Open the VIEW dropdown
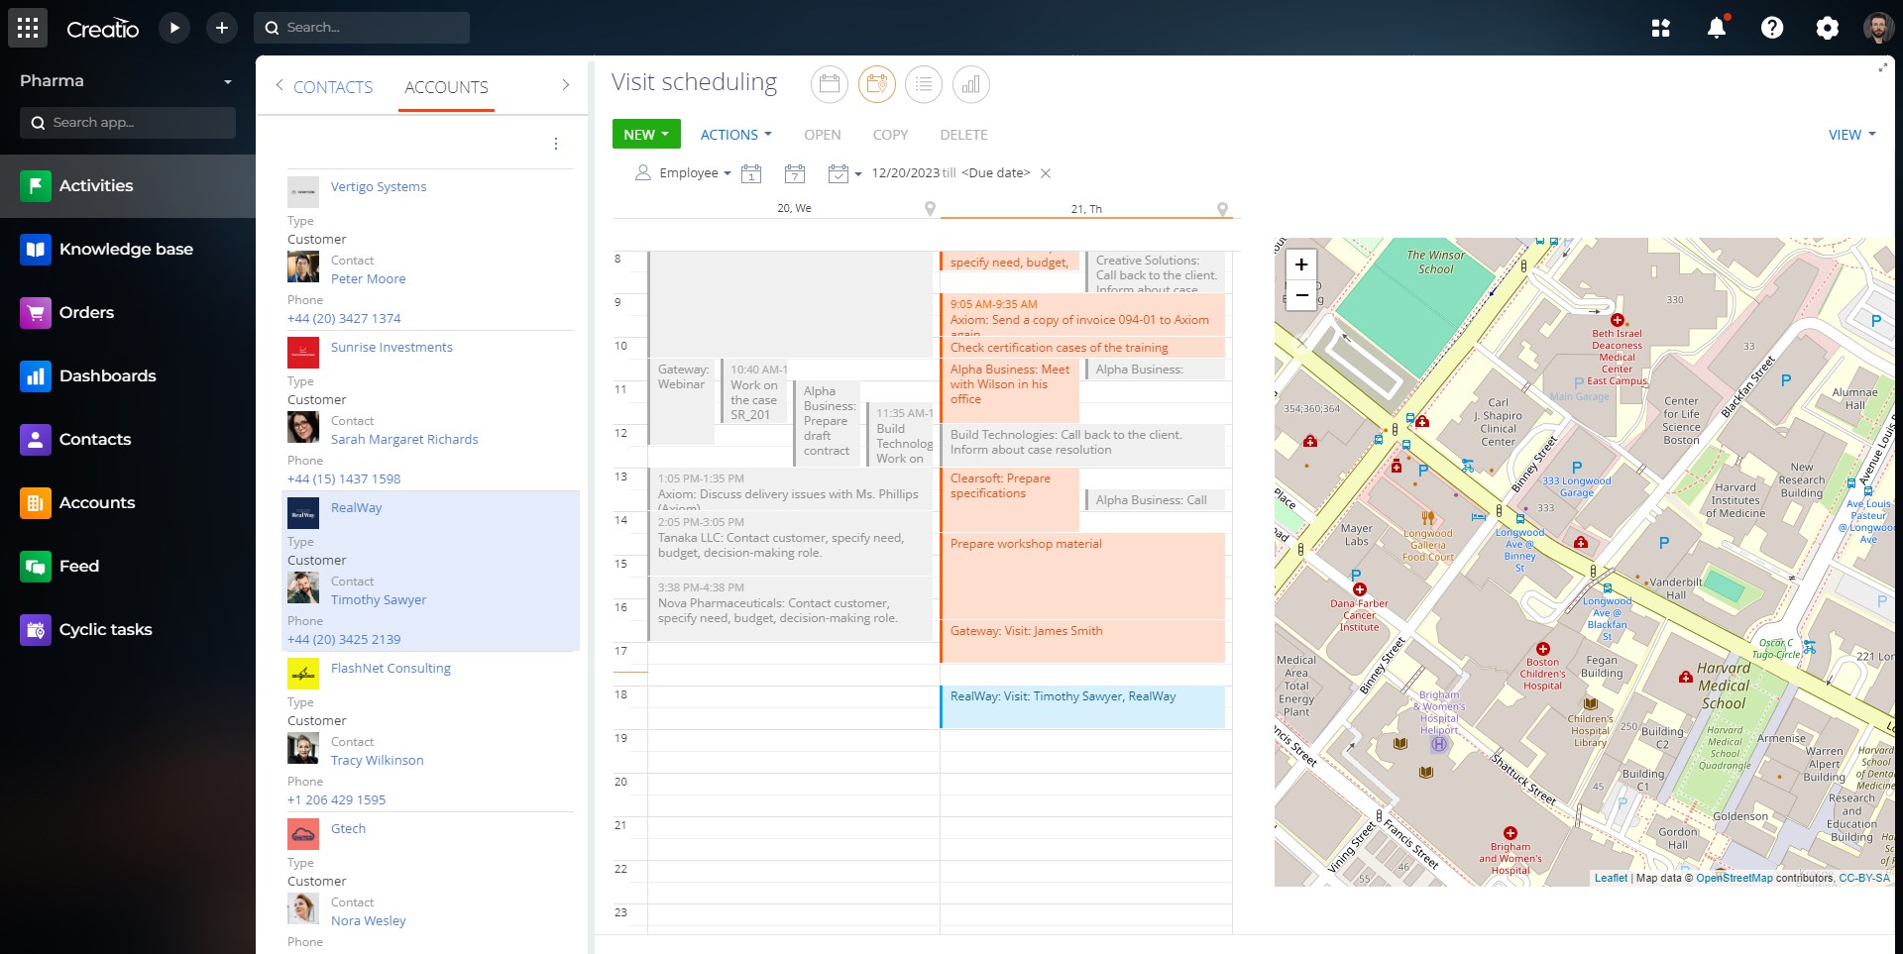This screenshot has height=954, width=1903. point(1851,135)
